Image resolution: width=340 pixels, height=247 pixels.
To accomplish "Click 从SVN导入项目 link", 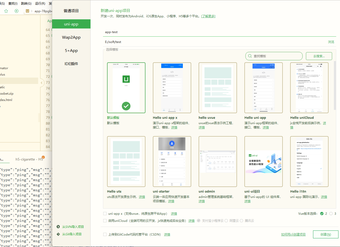I will [x=73, y=227].
